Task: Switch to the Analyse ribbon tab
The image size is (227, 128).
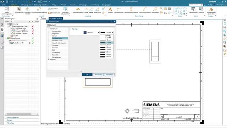Action: coord(55,5)
